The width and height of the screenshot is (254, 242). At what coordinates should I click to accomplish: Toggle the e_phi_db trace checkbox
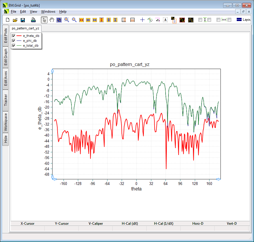point(14,41)
